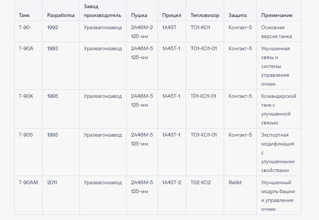Click the 'Завод производитель' column header

click(102, 11)
